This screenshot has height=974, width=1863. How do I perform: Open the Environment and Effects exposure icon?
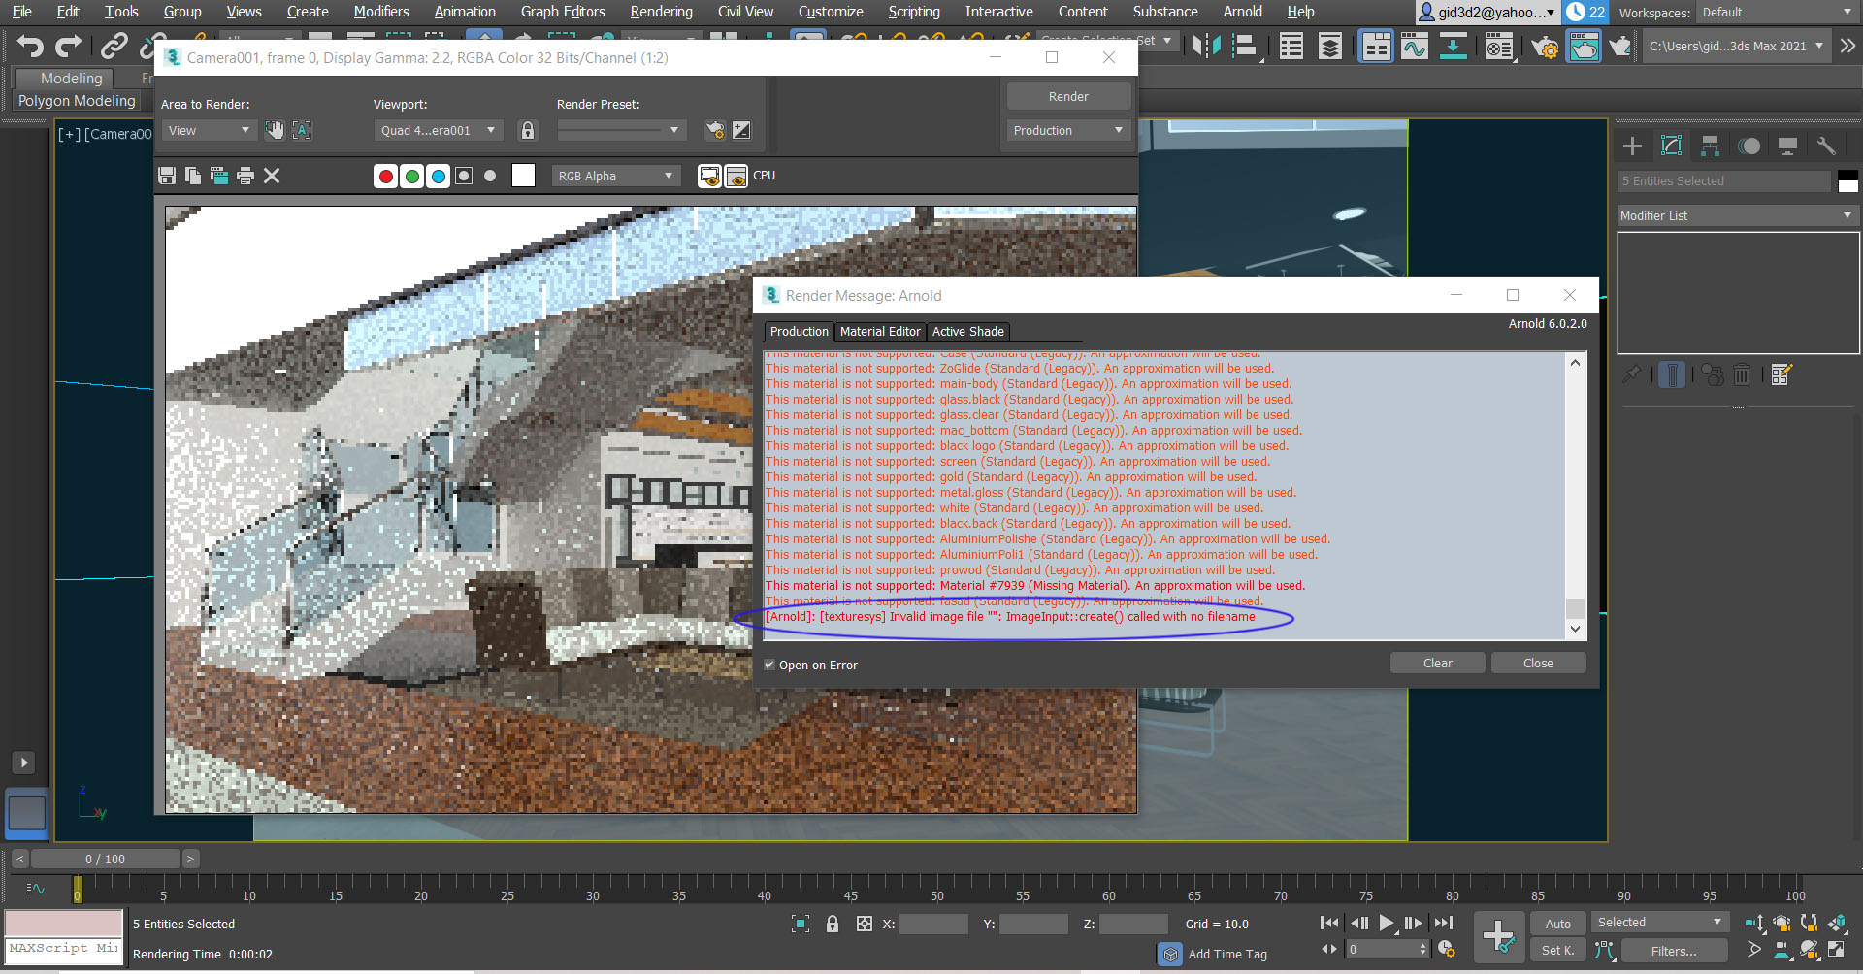[741, 130]
